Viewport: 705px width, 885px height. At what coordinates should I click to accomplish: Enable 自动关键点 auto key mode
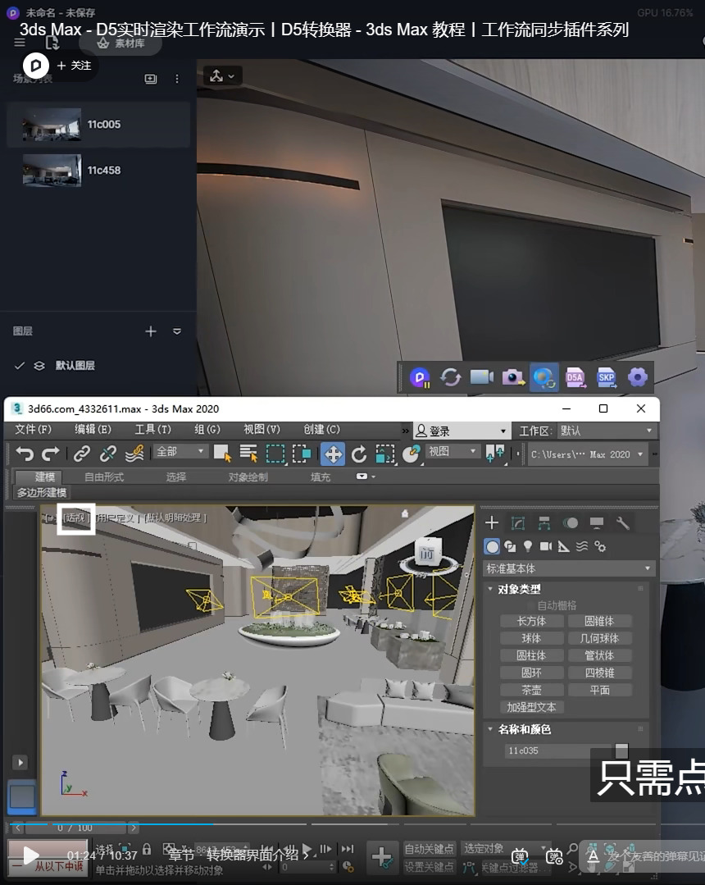[429, 849]
